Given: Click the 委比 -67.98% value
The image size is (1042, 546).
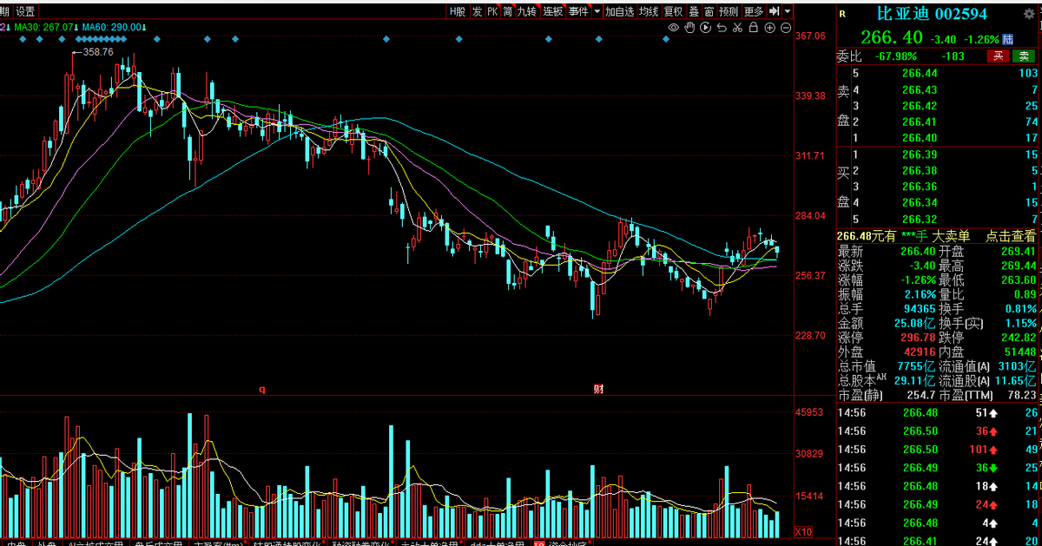Looking at the screenshot, I should [x=895, y=56].
